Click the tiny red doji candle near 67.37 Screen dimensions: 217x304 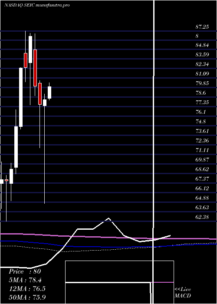tap(7, 180)
